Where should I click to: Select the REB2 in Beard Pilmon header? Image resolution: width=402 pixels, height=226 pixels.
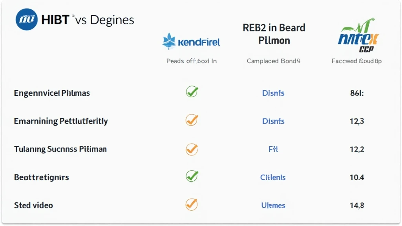coord(274,34)
